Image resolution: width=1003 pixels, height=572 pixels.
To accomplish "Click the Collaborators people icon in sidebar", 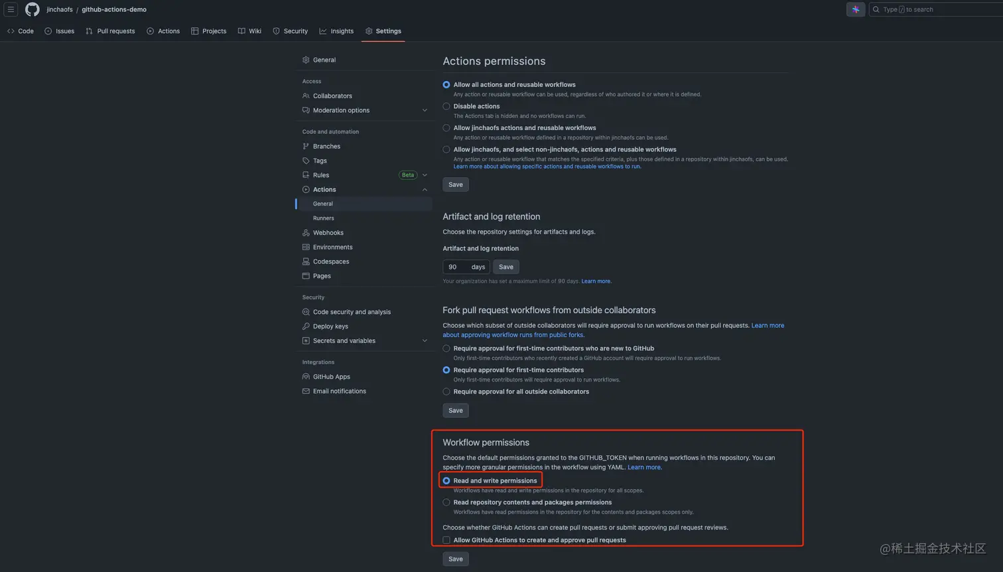I will coord(306,96).
